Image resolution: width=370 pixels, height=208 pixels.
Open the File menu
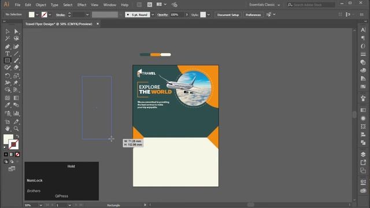[x=17, y=5]
